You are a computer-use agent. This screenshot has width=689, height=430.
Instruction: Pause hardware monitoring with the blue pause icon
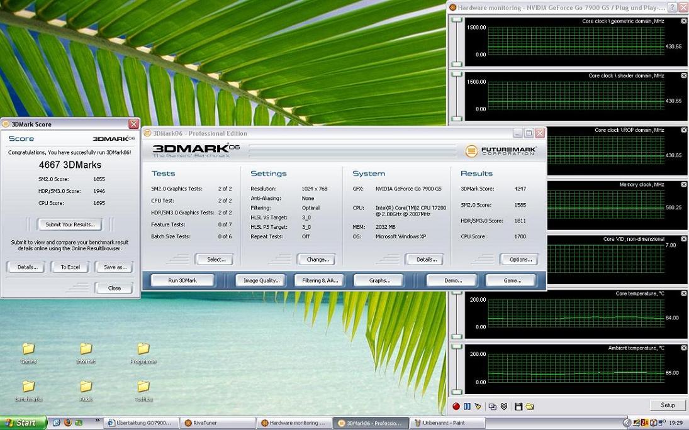467,406
